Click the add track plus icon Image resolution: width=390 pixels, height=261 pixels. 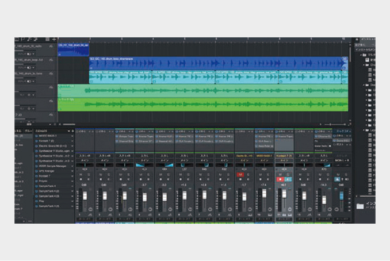coord(53,40)
